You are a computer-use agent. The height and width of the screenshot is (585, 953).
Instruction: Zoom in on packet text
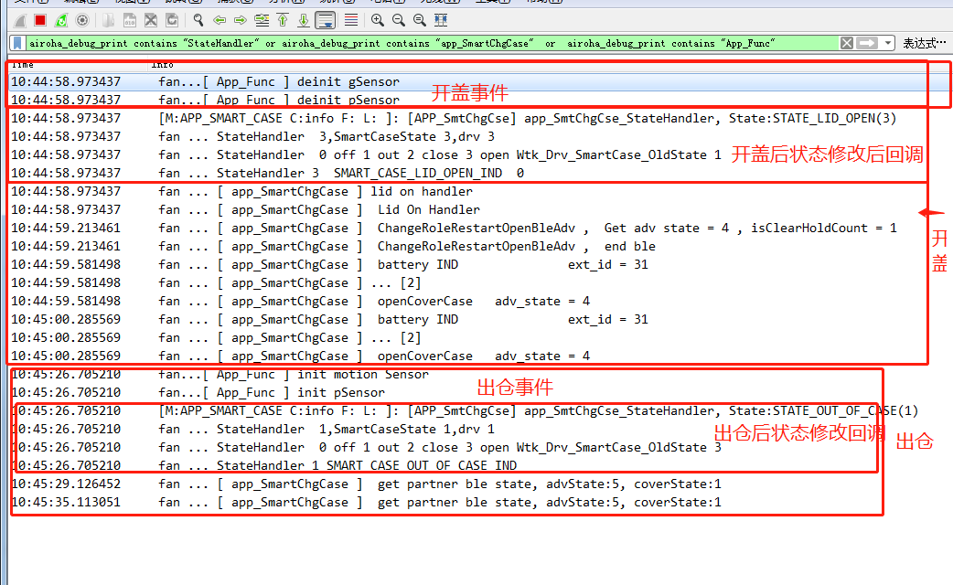pos(378,21)
